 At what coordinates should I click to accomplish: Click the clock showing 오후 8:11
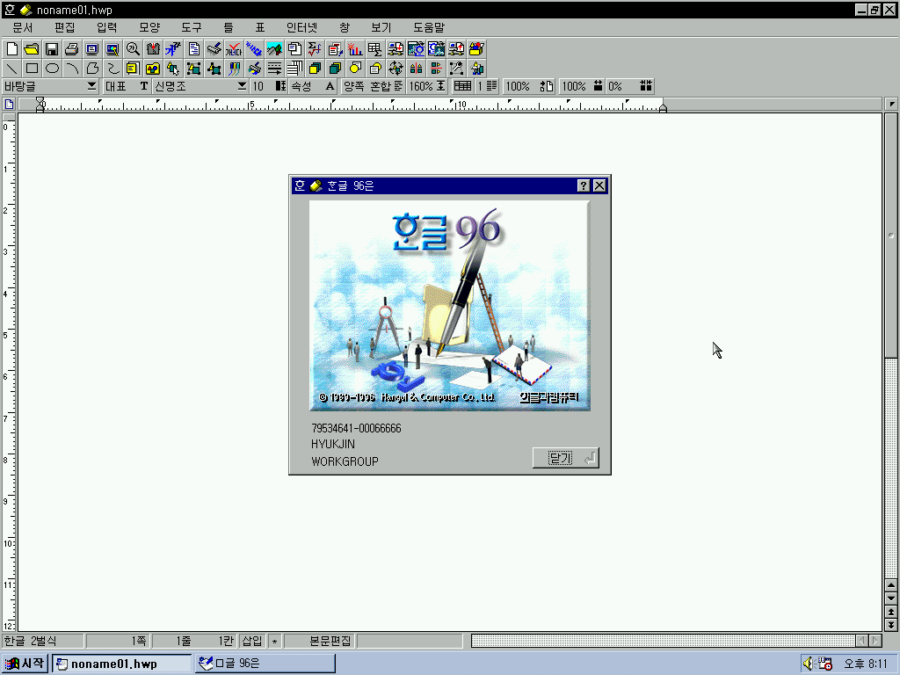click(865, 664)
